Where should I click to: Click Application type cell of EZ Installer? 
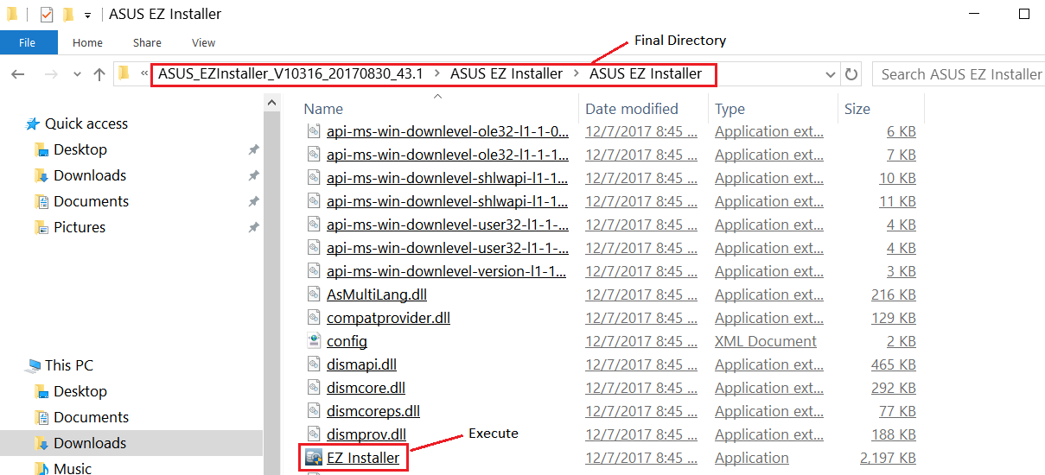(752, 458)
